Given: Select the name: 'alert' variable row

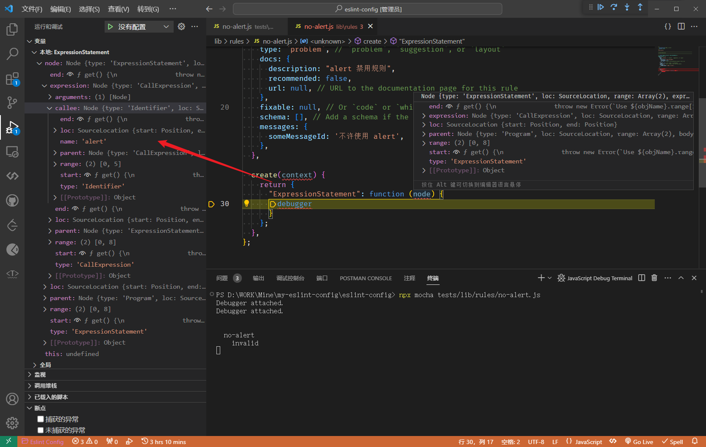Looking at the screenshot, I should [x=115, y=141].
